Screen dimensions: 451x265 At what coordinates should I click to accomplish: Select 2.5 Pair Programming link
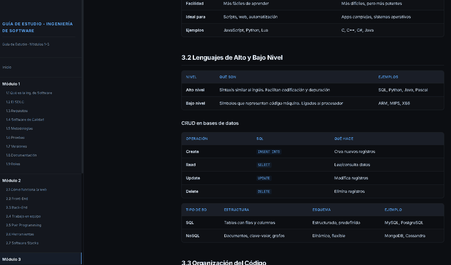(24, 225)
